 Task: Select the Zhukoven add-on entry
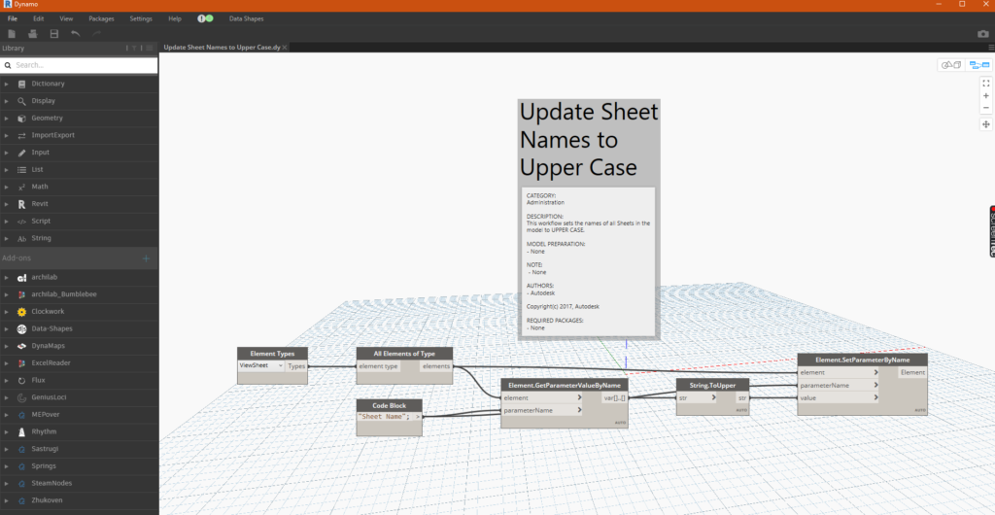coord(79,500)
